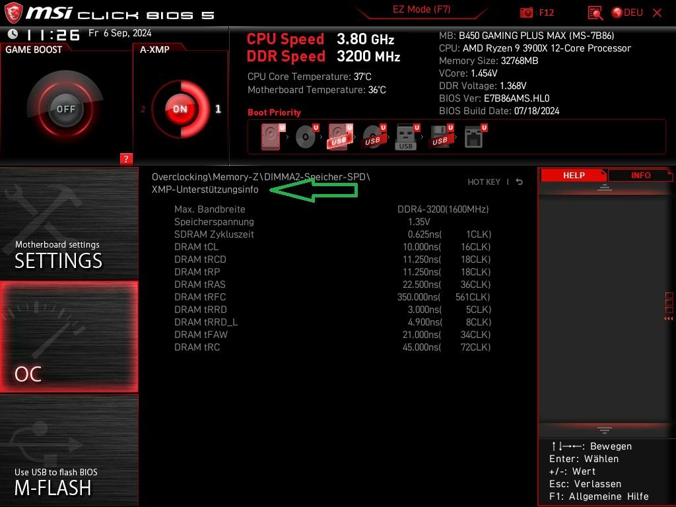Click the date Fr 6 Sep, 2024
Screen dimensions: 676x507
coord(120,33)
